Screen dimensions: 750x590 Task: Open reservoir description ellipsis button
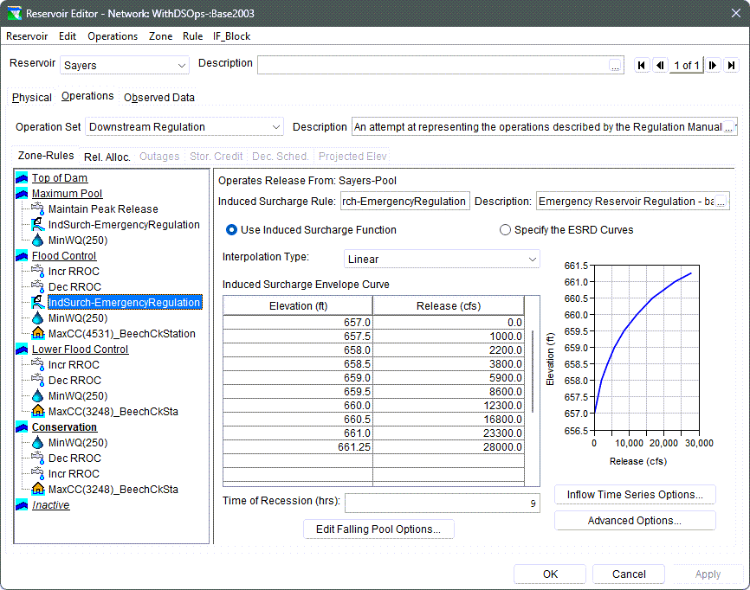coord(615,65)
